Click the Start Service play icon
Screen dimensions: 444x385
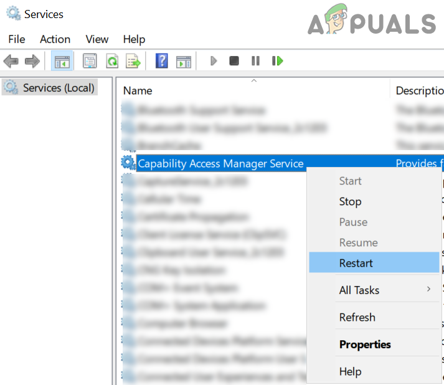214,61
